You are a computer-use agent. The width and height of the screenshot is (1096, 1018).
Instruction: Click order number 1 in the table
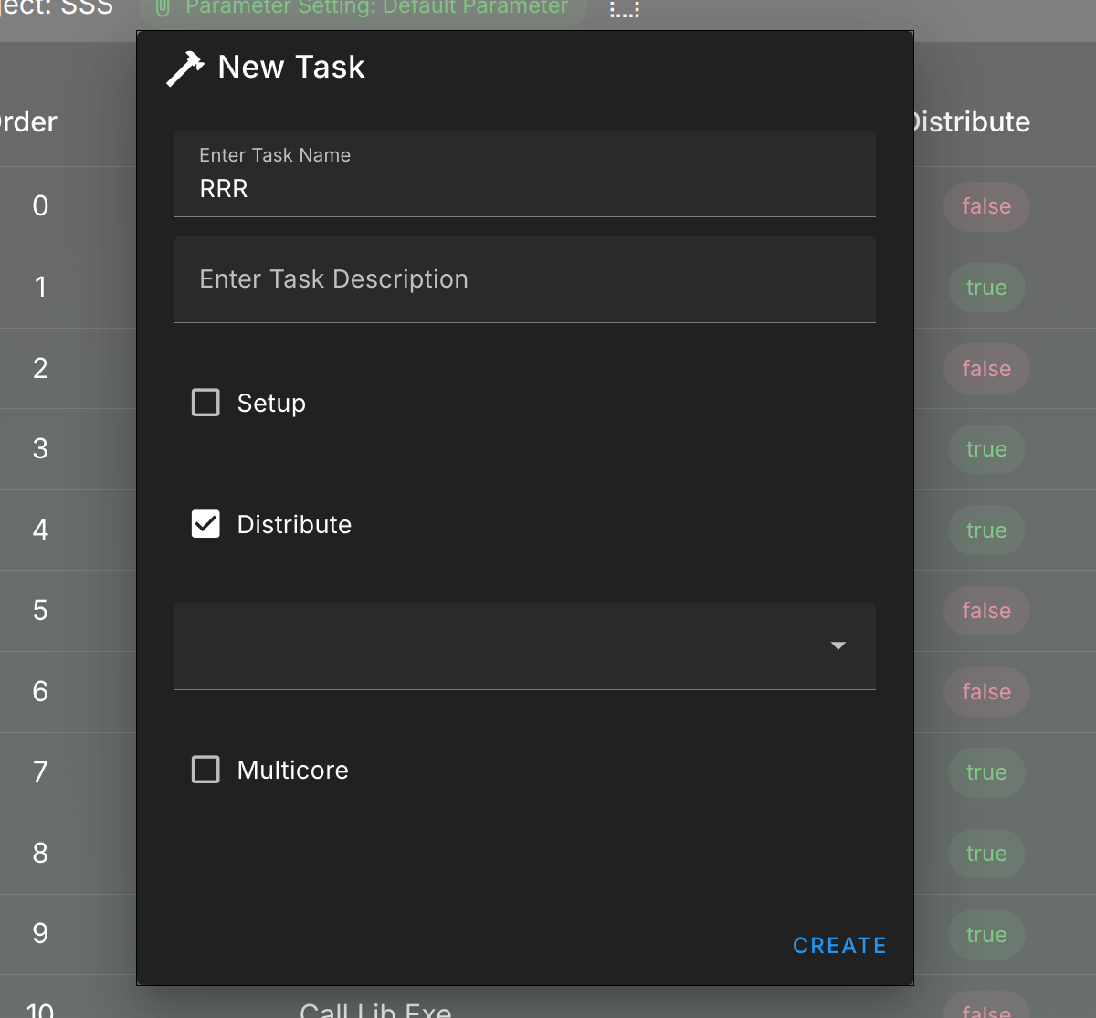tap(40, 288)
